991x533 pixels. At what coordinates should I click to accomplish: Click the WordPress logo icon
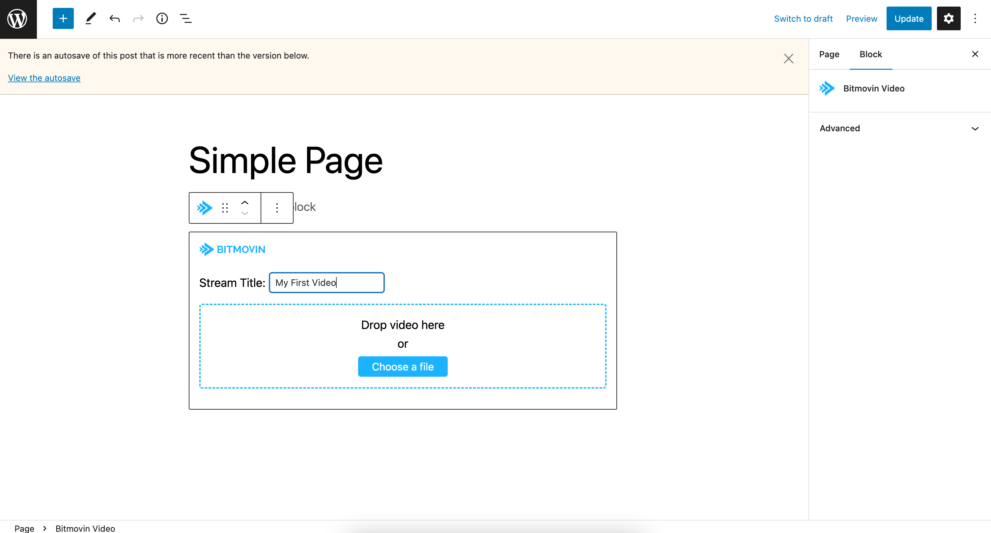18,19
